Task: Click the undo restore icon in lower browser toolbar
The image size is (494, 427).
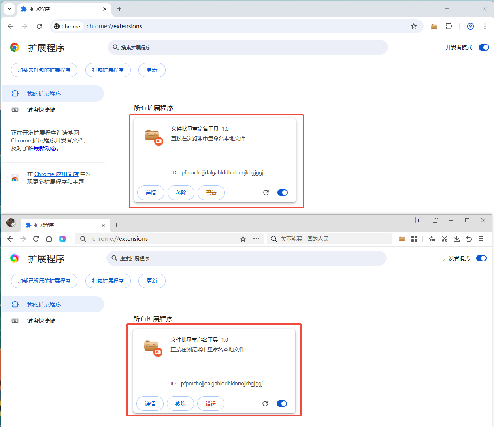Action: pos(469,239)
